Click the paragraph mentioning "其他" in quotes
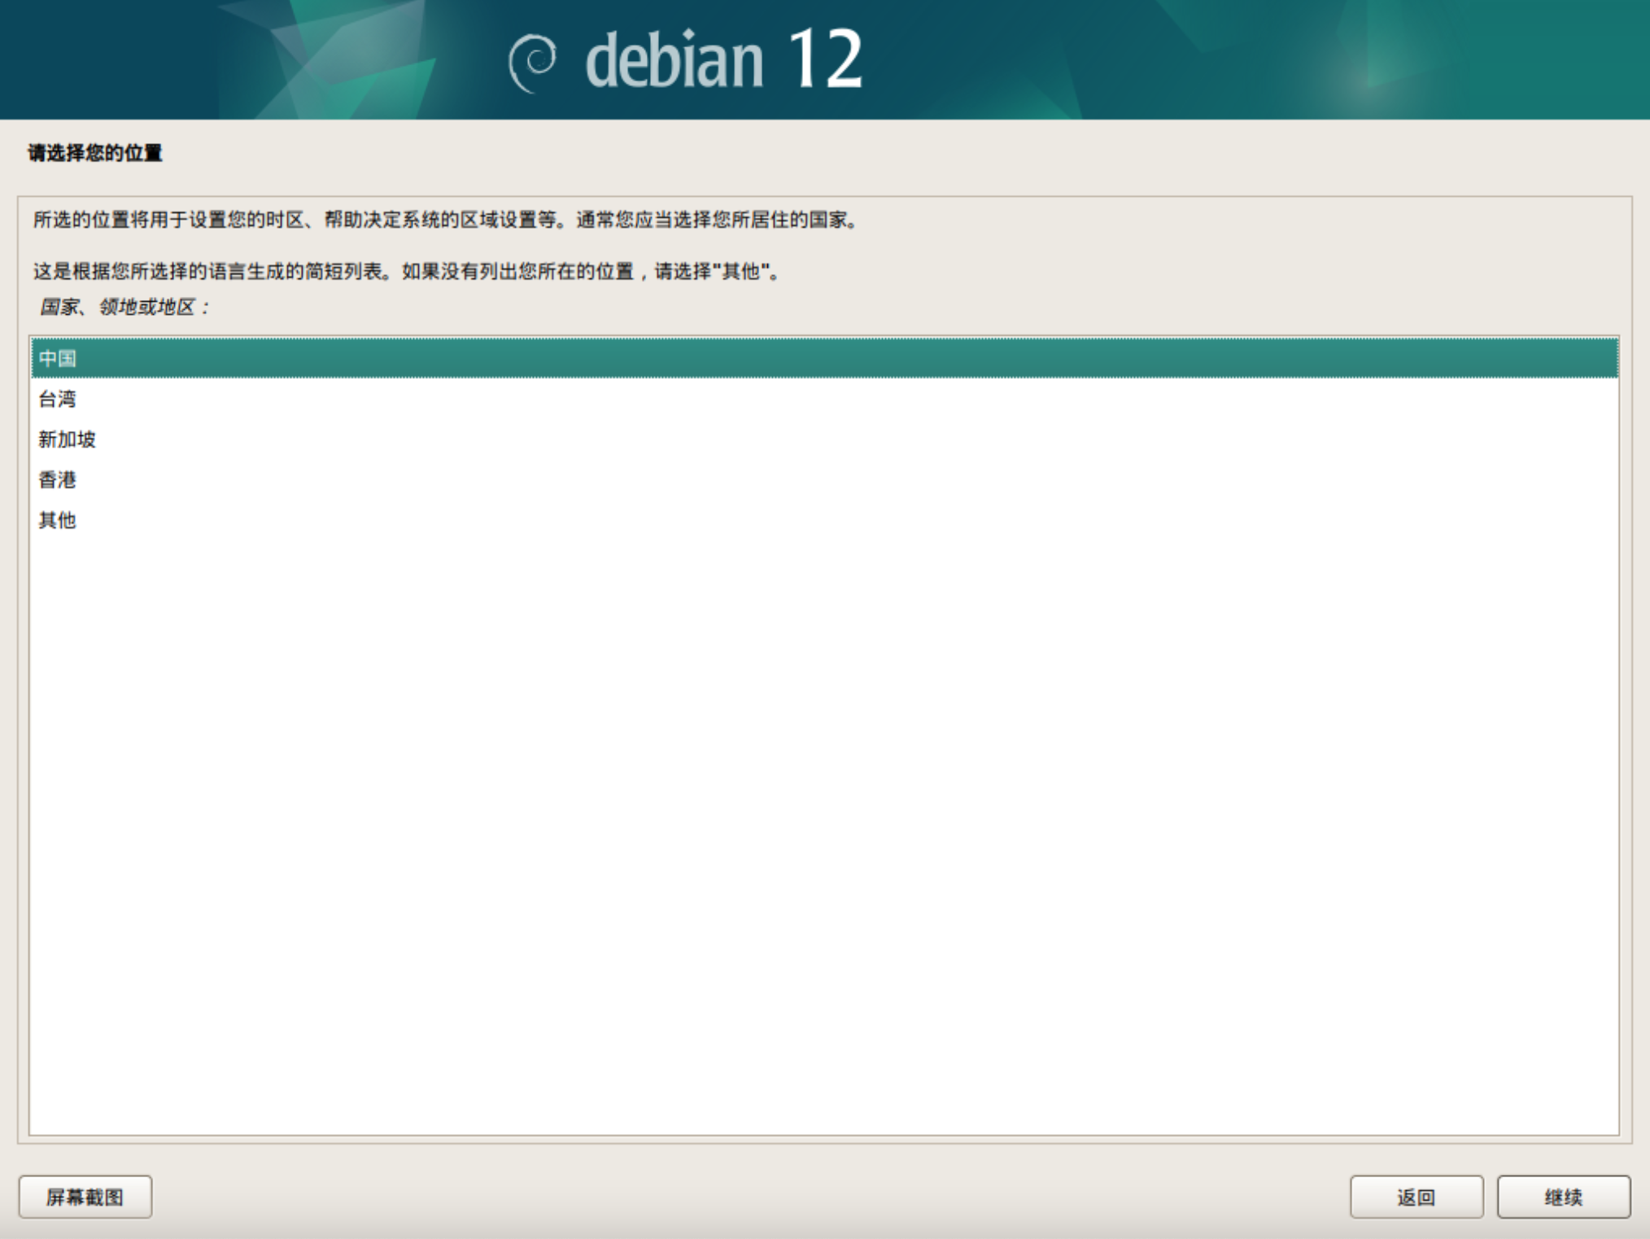Viewport: 1650px width, 1239px height. click(x=407, y=272)
